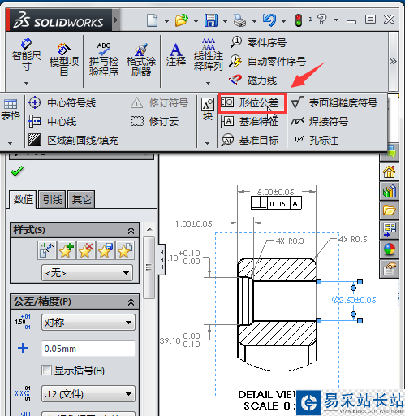Open the unit precision dropdown .12 (文件)
This screenshot has height=416, width=405.
pos(88,394)
